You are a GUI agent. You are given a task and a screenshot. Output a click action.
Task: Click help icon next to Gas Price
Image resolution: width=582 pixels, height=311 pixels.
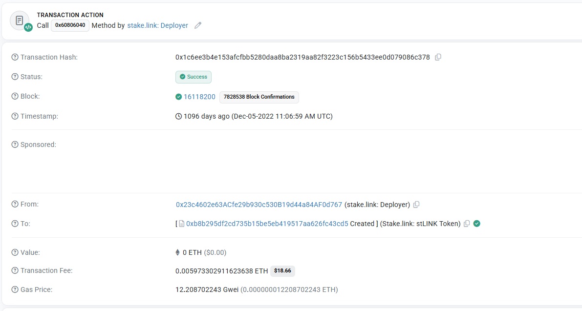(15, 290)
